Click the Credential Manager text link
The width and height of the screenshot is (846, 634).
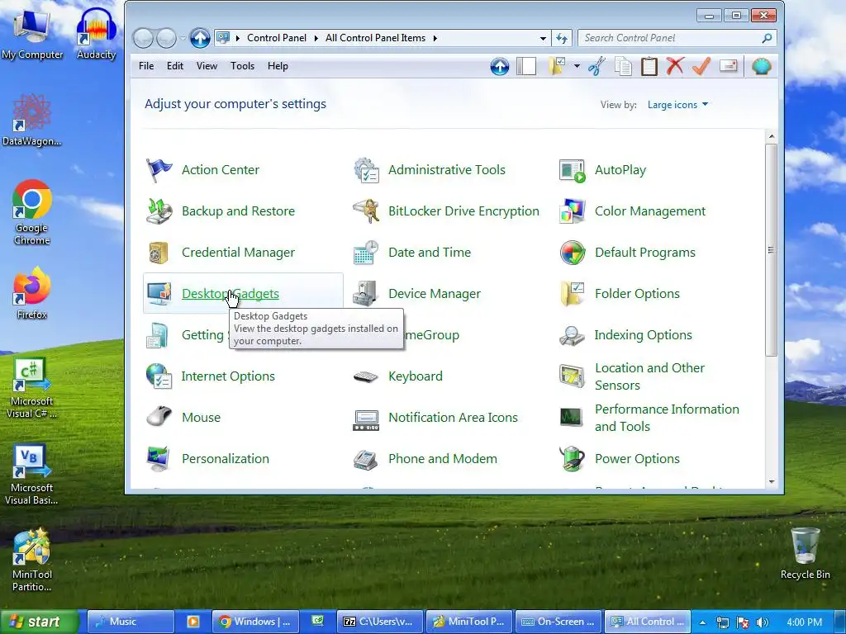point(238,253)
